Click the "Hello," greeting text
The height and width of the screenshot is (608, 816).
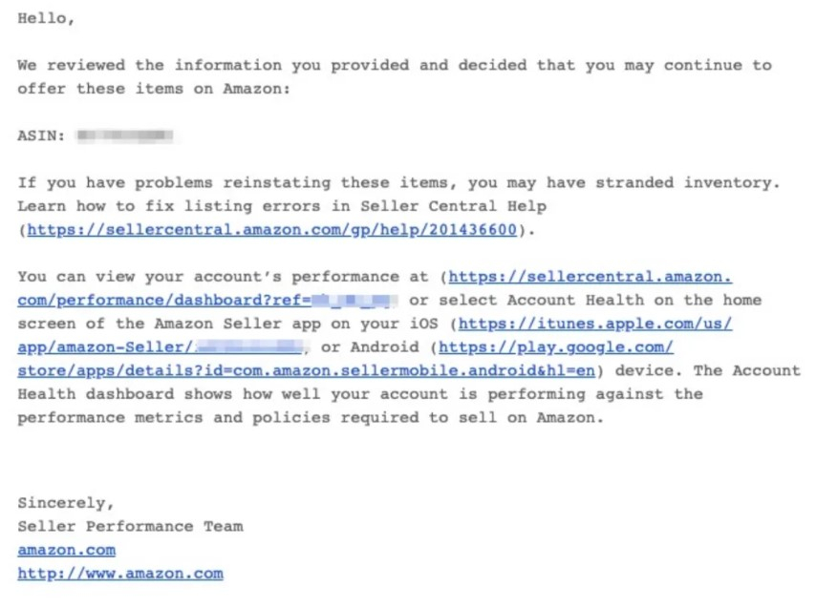(46, 19)
